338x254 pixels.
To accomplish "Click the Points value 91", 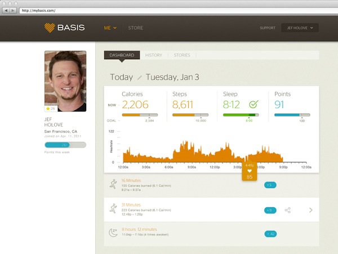I will (x=279, y=105).
